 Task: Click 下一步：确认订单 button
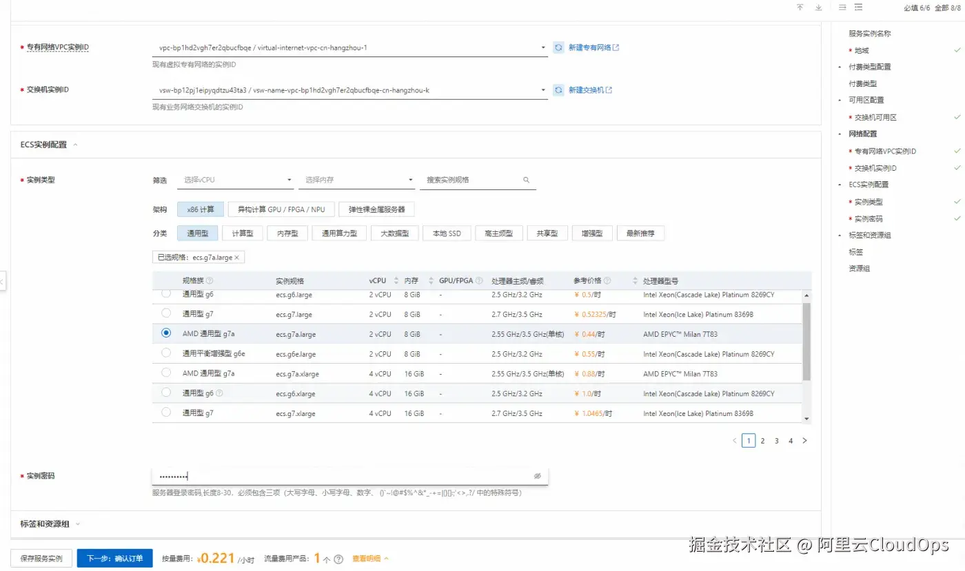tap(114, 559)
